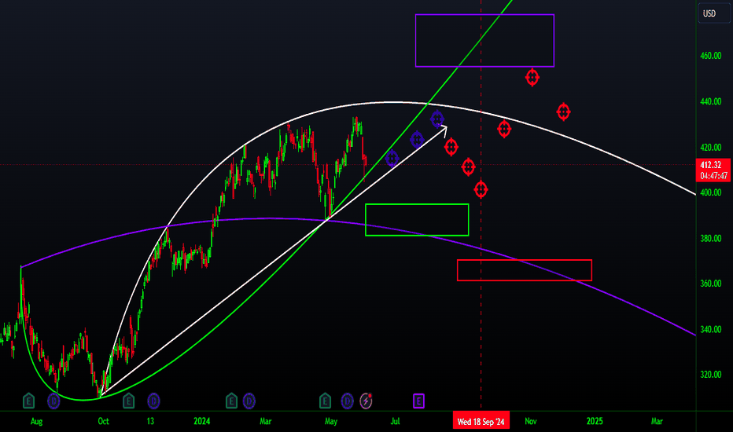Click the 460.00 price axis label
Screen dimensions: 733x432
coord(710,56)
